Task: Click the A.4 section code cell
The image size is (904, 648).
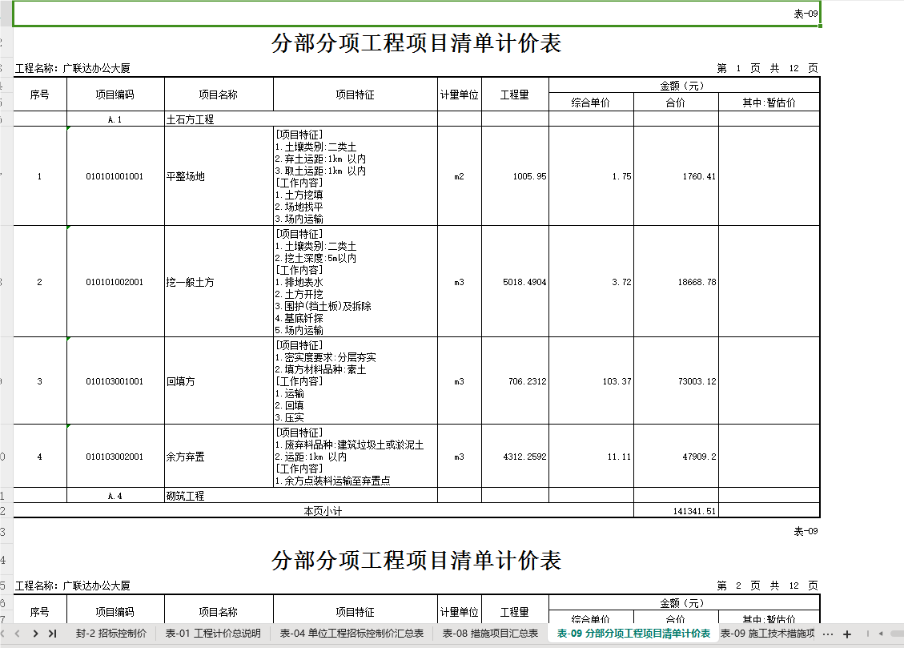Action: (115, 496)
